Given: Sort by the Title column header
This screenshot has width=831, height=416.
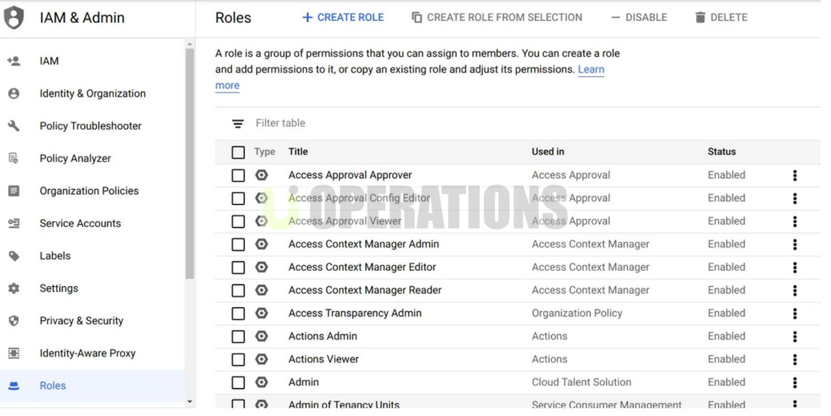Looking at the screenshot, I should [x=298, y=152].
